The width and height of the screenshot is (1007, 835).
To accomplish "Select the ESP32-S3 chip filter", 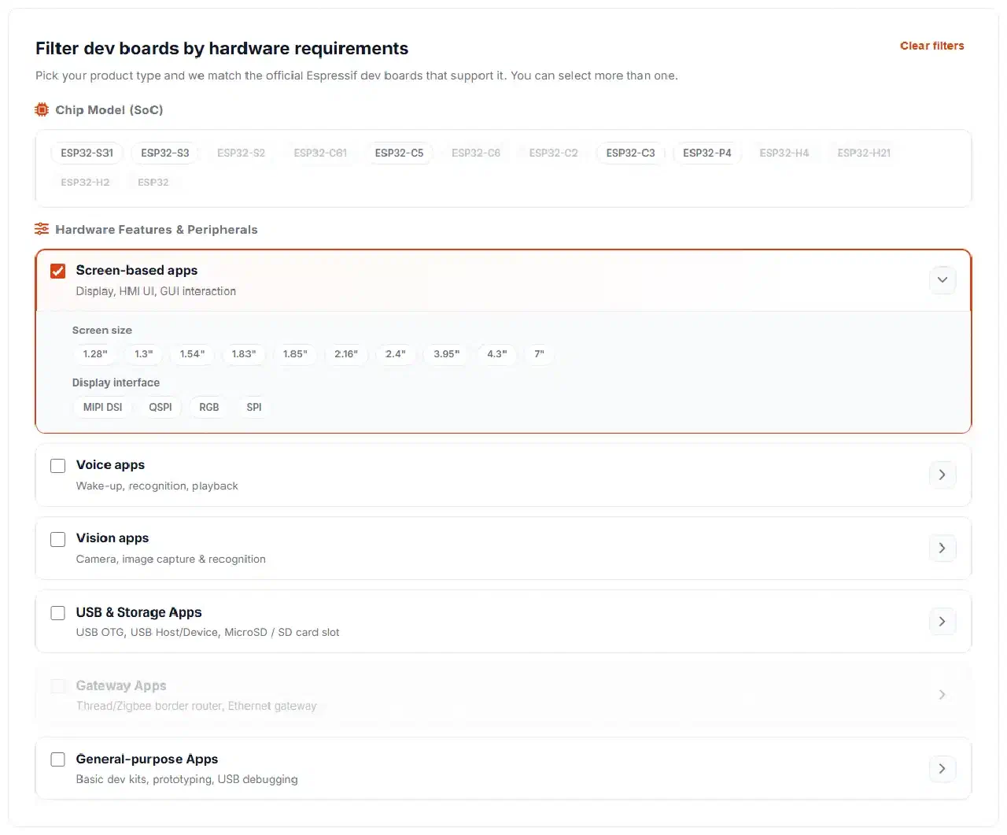I will [x=165, y=153].
